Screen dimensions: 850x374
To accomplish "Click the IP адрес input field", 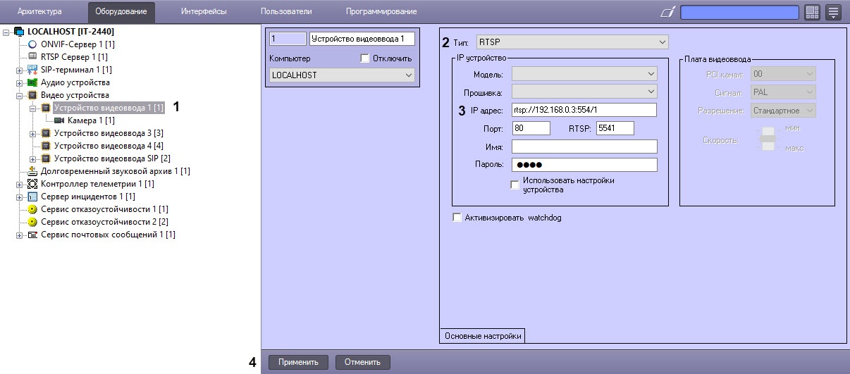I will pyautogui.click(x=584, y=110).
